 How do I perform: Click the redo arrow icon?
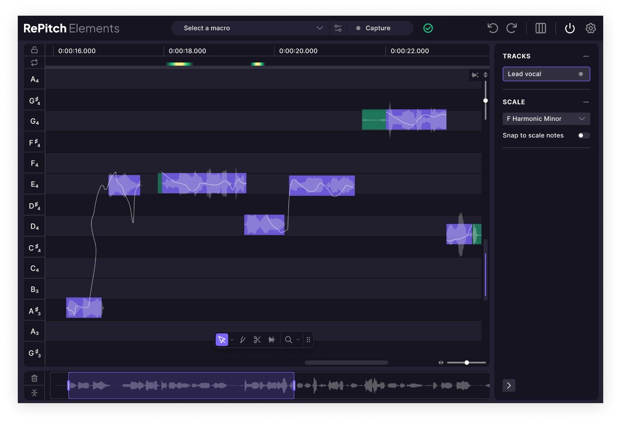pyautogui.click(x=512, y=28)
